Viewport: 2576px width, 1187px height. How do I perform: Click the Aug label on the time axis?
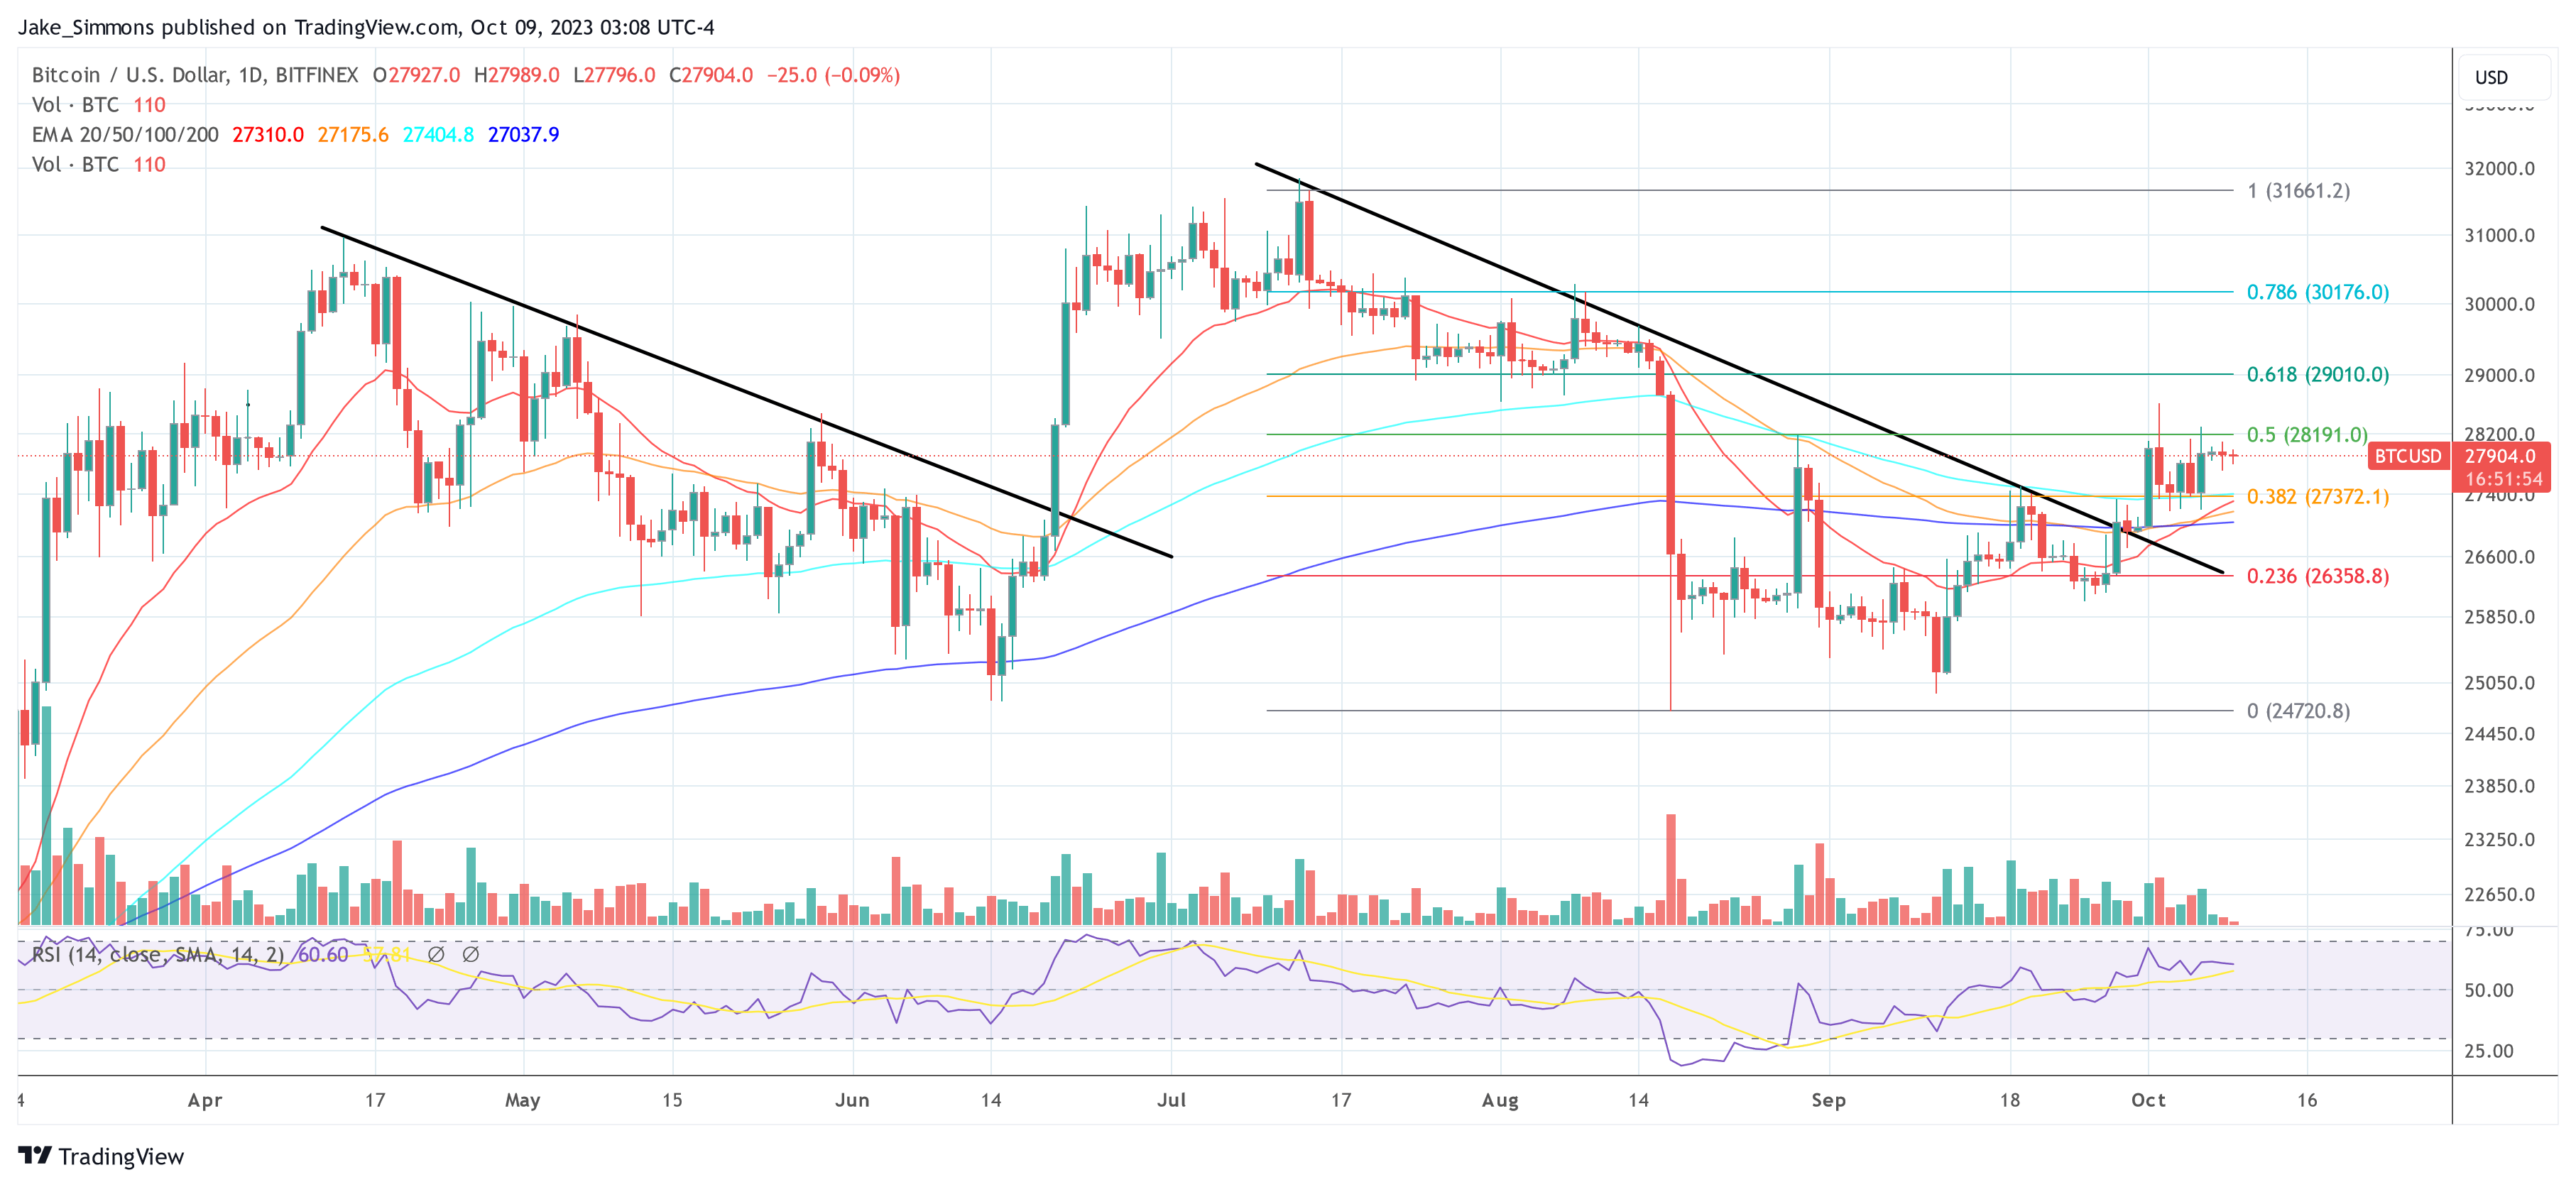[x=1500, y=1100]
